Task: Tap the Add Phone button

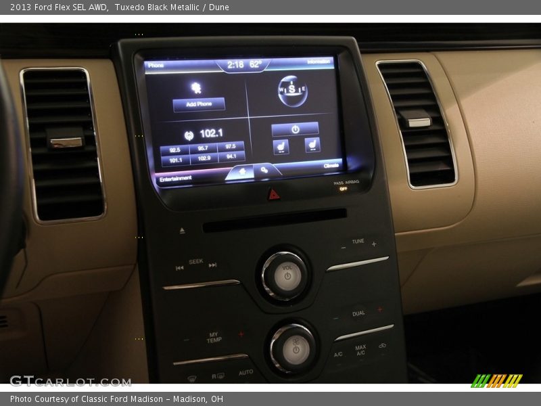Action: 199,104
